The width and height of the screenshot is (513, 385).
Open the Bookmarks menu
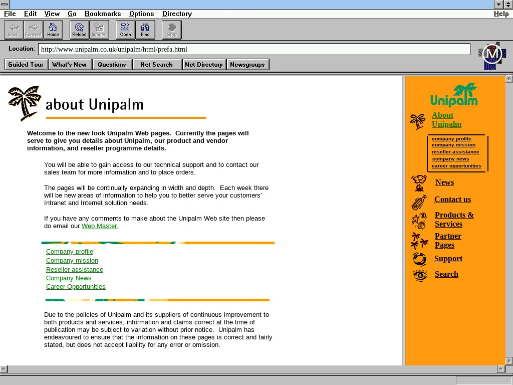point(103,14)
